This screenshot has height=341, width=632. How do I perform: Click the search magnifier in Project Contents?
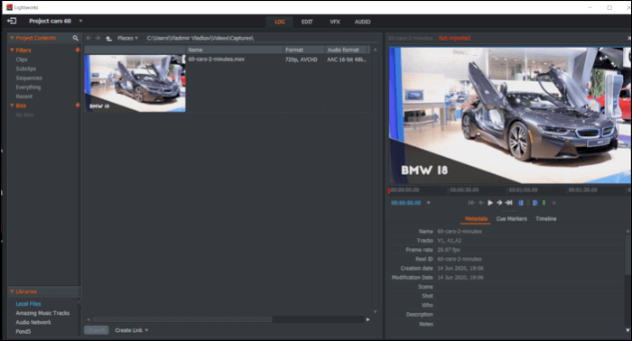(75, 38)
